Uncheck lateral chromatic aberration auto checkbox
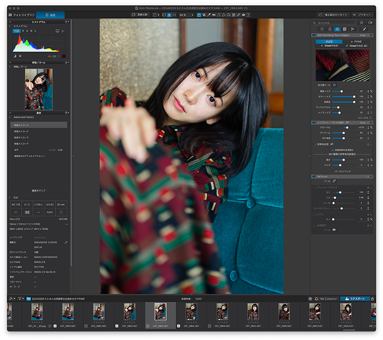 pos(333,150)
